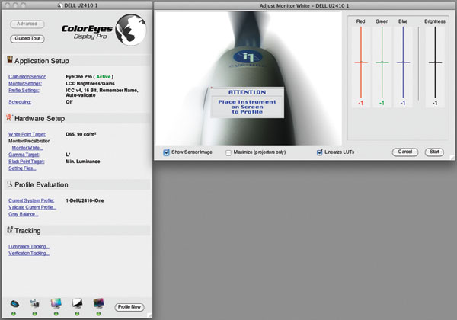Click the Brightness slider handle
This screenshot has width=457, height=320.
click(435, 62)
